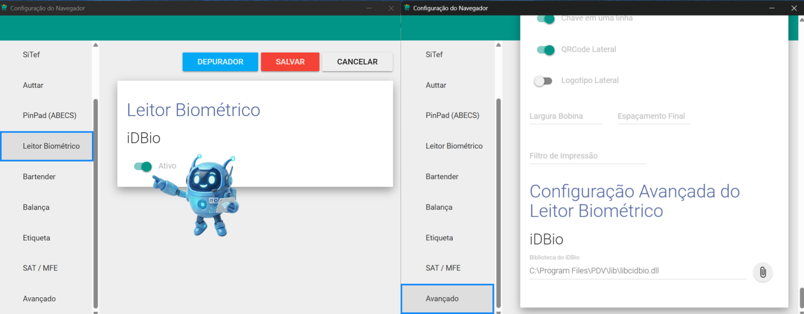
Task: Click the paperclip icon beside the iDBio library path
Action: (762, 272)
